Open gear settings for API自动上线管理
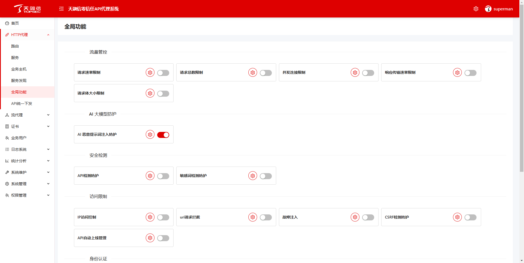Image resolution: width=524 pixels, height=263 pixels. coord(150,238)
